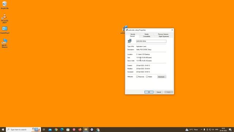Click the Modified date value
Image resolution: width=234 pixels, height=132 pixels.
click(143, 69)
